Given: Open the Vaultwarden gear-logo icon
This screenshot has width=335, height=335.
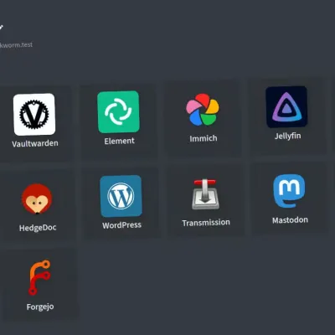Looking at the screenshot, I should click(34, 115).
